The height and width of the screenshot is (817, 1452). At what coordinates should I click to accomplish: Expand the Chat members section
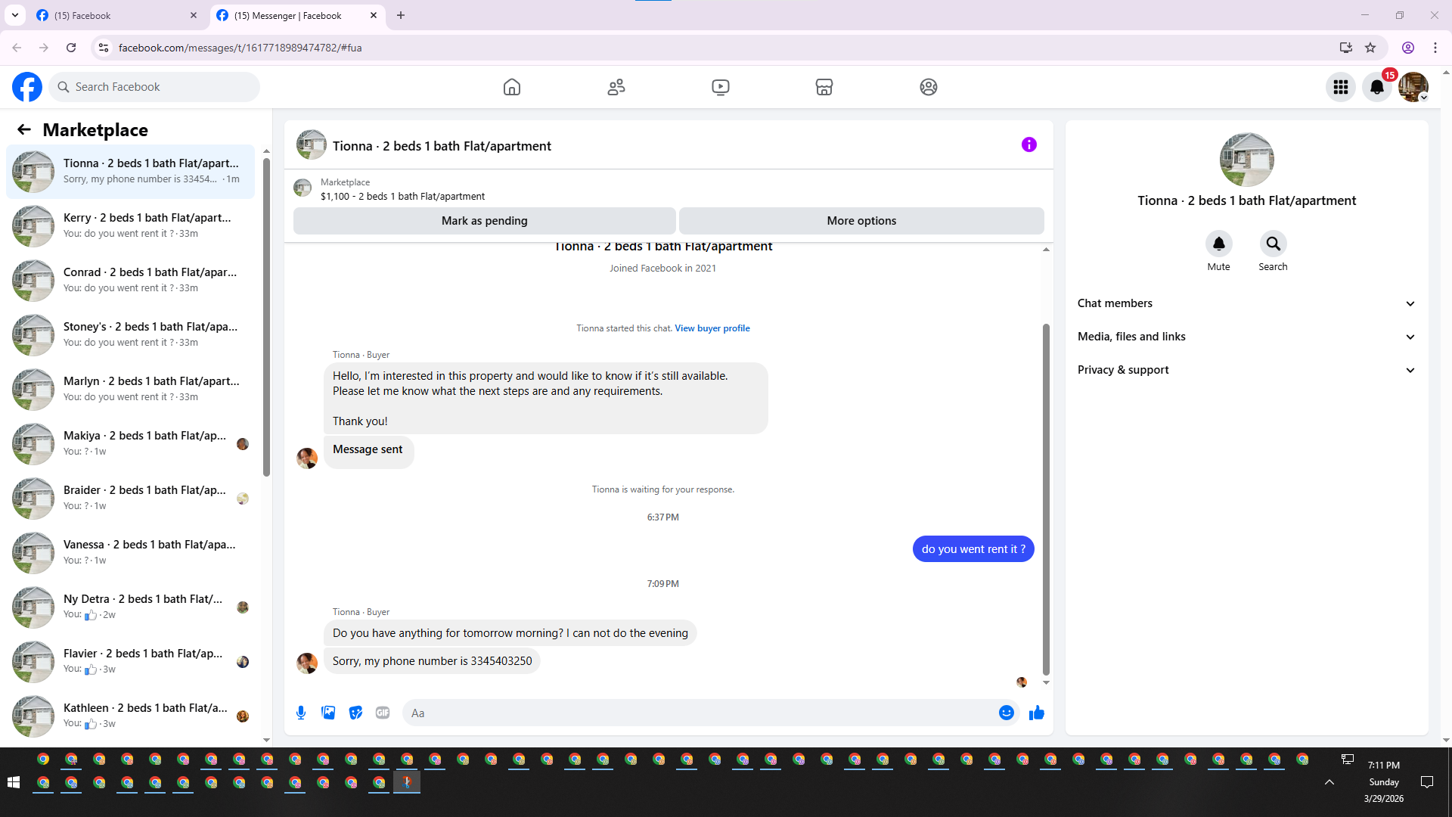(1246, 303)
